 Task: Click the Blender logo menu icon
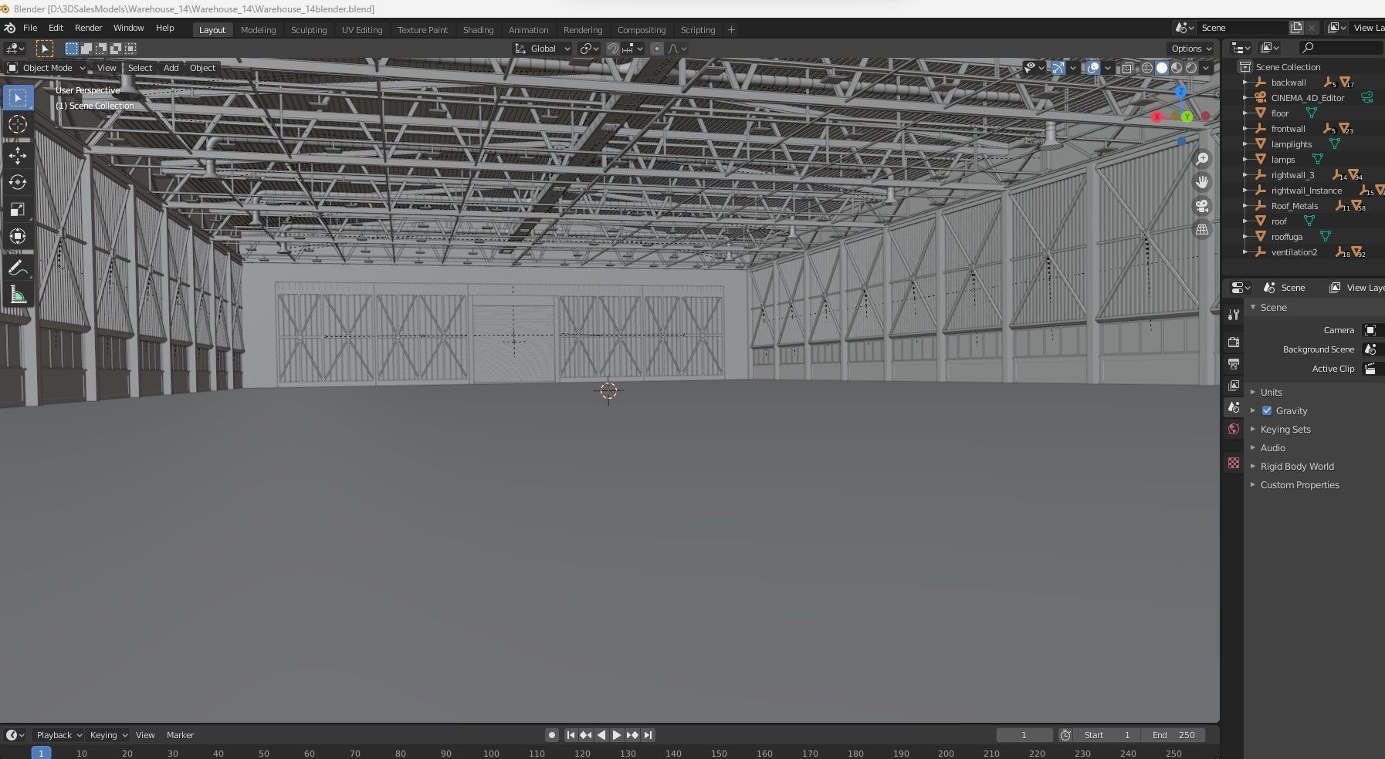[x=10, y=28]
